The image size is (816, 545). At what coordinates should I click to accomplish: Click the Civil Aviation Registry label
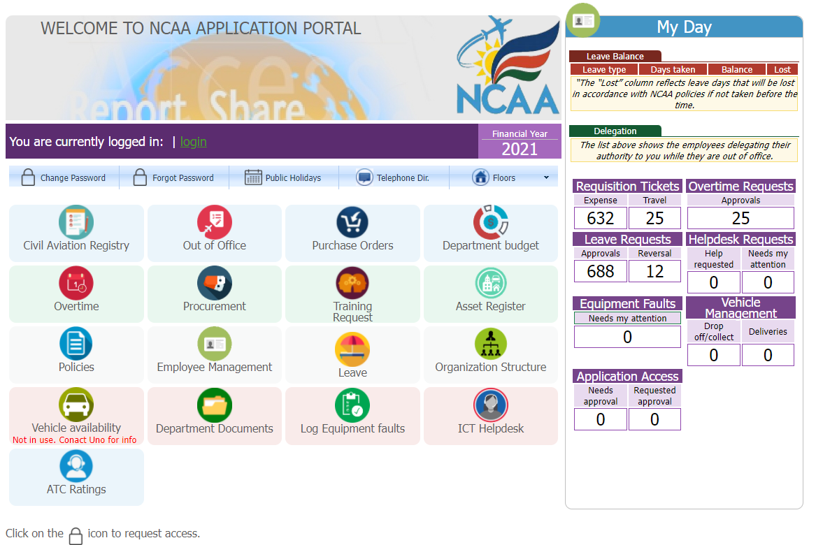click(76, 245)
